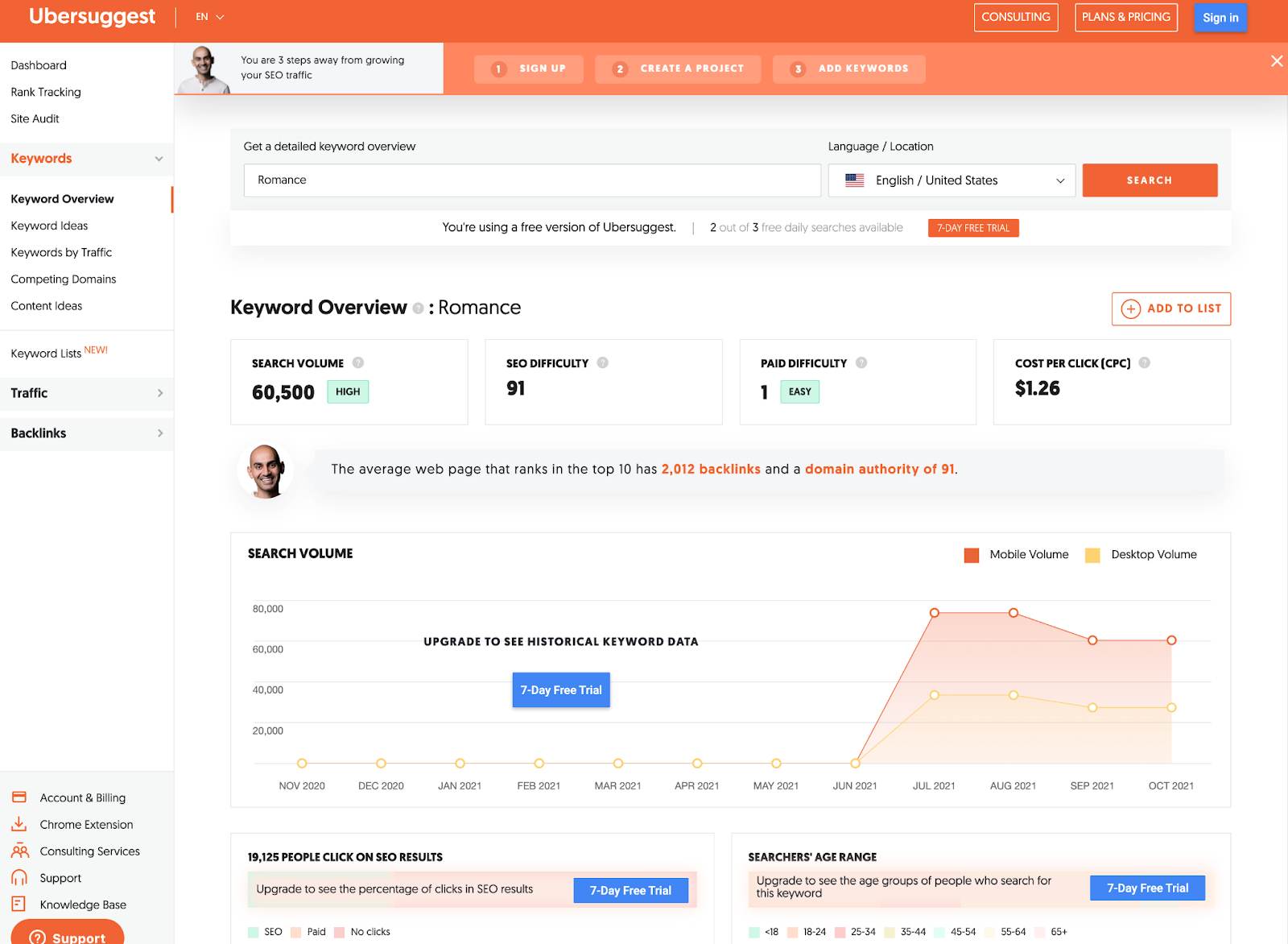
Task: Click the plus icon in Add to List
Action: click(x=1131, y=308)
